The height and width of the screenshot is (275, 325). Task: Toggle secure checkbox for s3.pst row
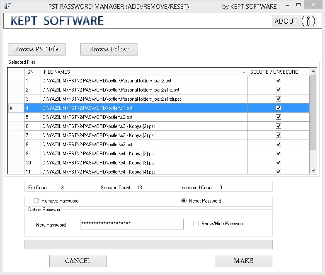point(278,144)
